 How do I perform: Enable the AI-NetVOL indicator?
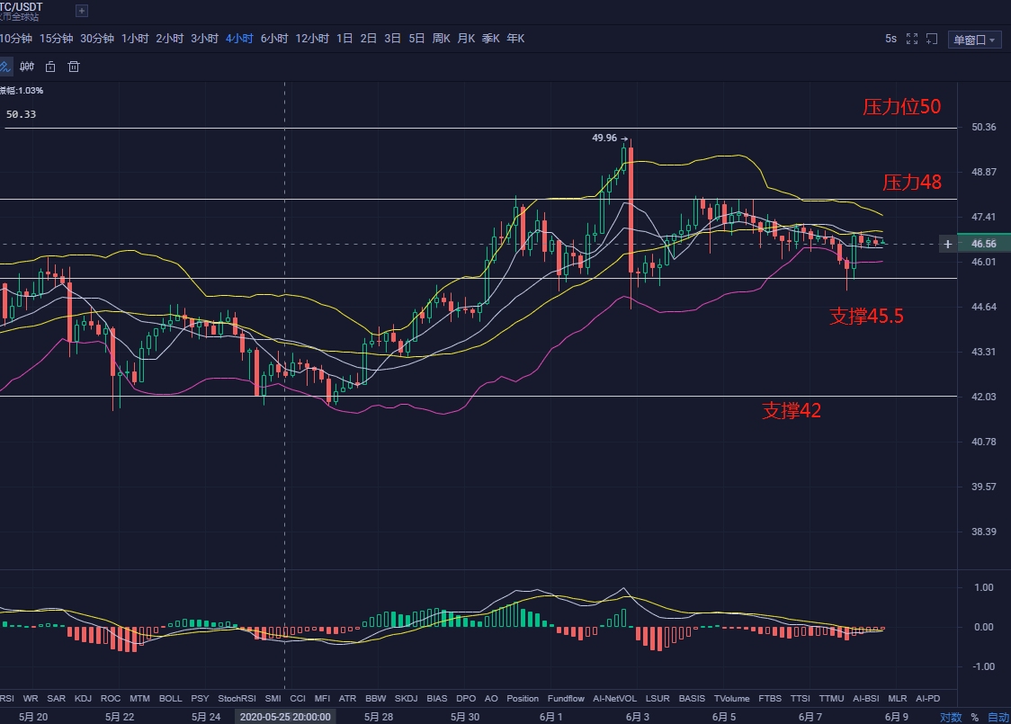point(614,698)
